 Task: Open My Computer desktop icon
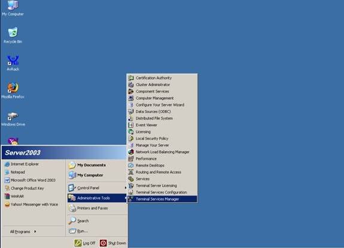tap(13, 8)
